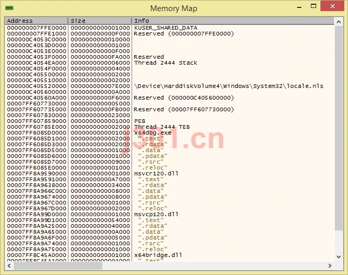
Task: Select the KUSER_SHARED_DATA row
Action: pos(169,28)
